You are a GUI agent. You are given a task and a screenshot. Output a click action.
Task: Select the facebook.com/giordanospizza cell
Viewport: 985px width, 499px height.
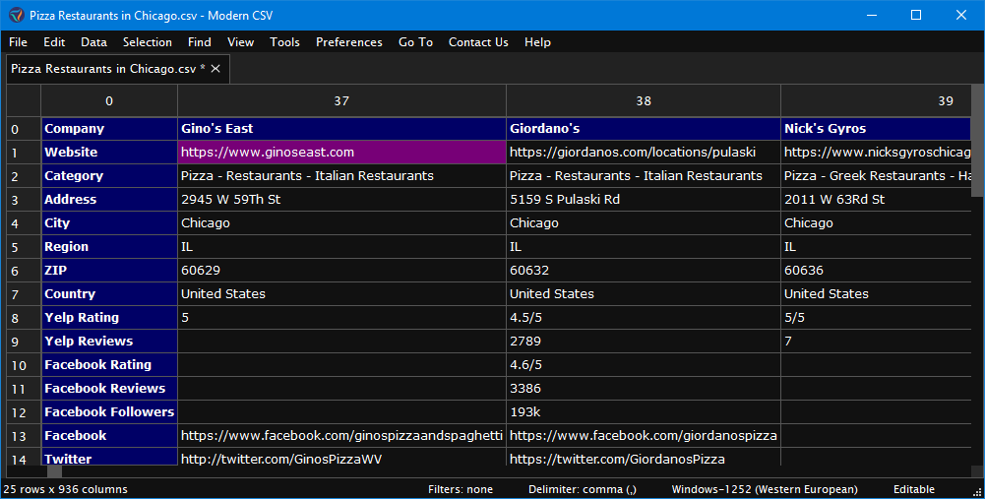click(644, 436)
